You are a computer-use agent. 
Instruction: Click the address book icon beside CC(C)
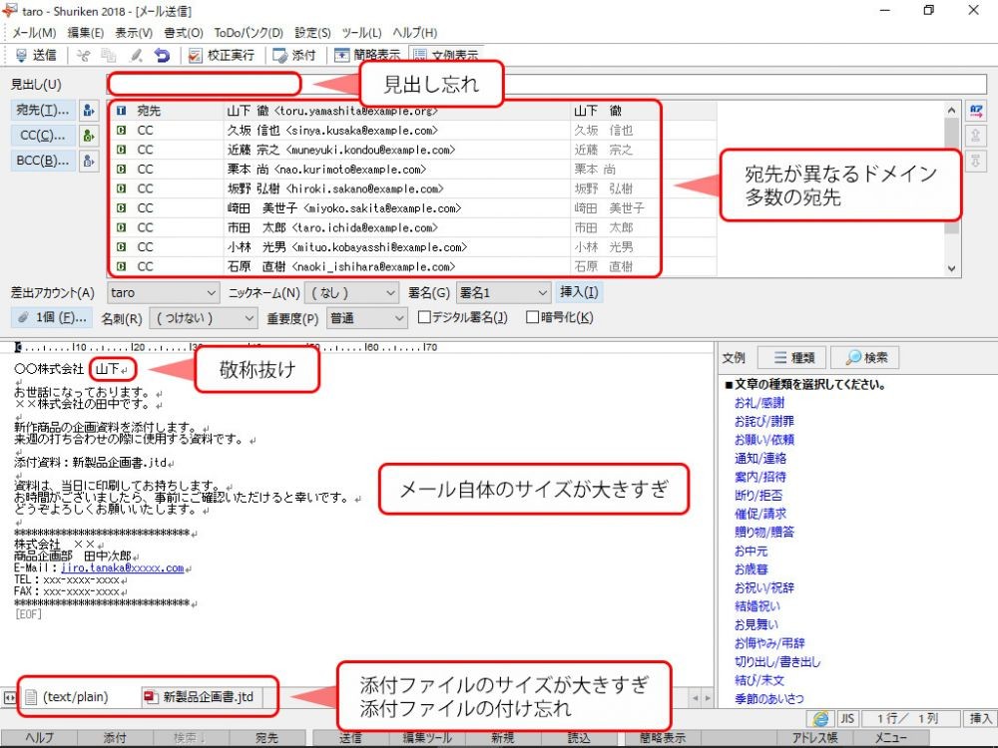tap(89, 135)
